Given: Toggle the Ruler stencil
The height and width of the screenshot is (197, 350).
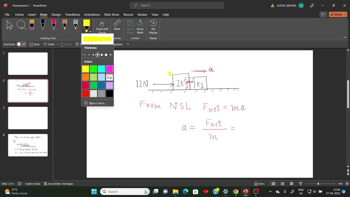Looking at the screenshot, I should tap(117, 25).
